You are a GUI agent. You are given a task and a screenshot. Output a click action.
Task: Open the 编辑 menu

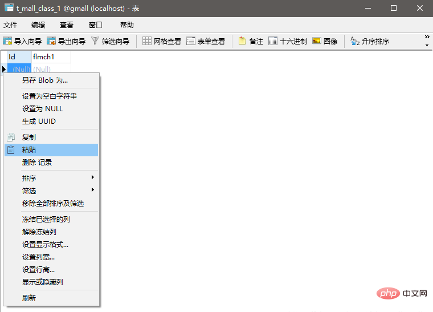tap(38, 25)
